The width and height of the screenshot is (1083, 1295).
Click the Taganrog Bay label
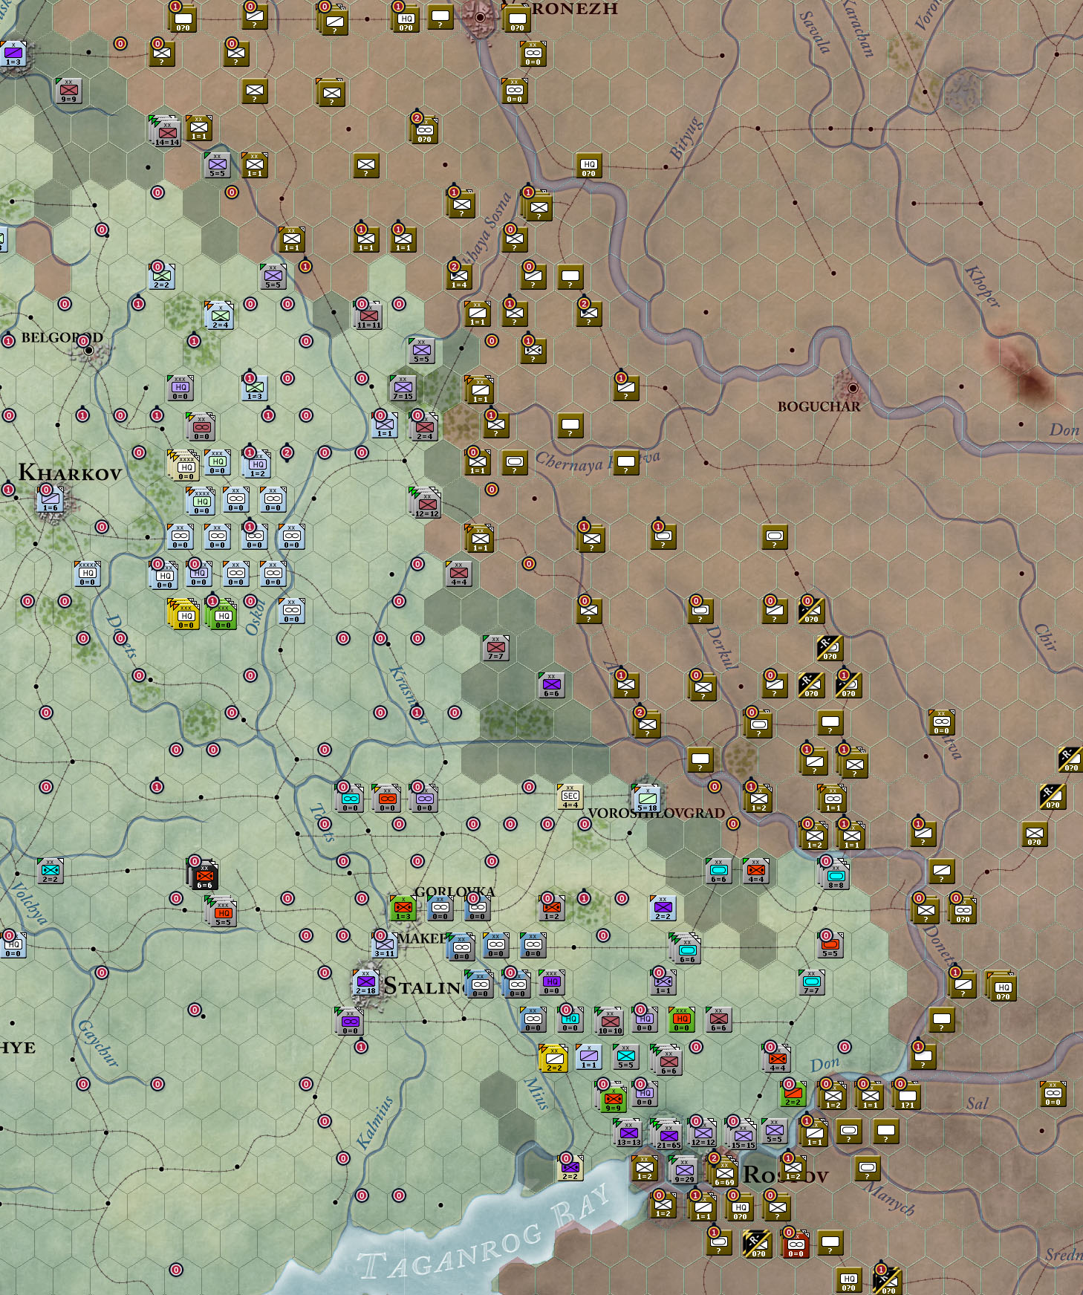[483, 1233]
